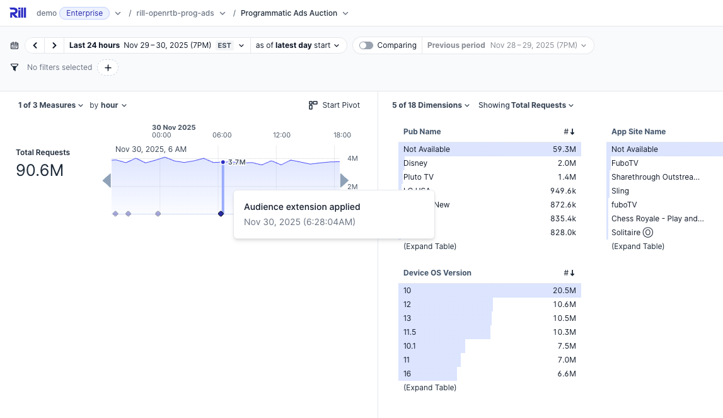Image resolution: width=723 pixels, height=418 pixels.
Task: Open the 1 of 3 Measures dropdown
Action: pos(50,105)
